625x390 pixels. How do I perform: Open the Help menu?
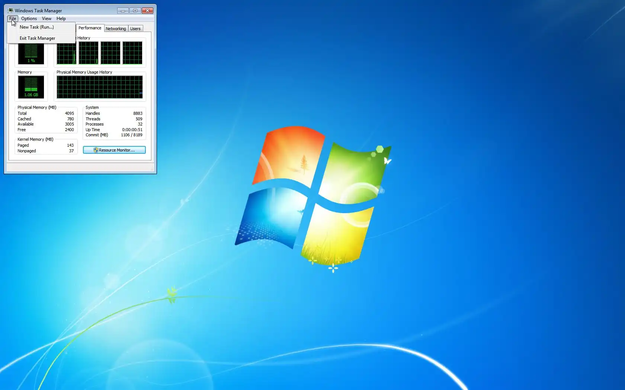(x=61, y=19)
